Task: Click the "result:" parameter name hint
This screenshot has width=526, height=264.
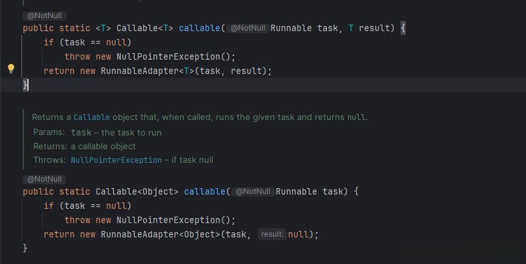Action: pos(271,234)
